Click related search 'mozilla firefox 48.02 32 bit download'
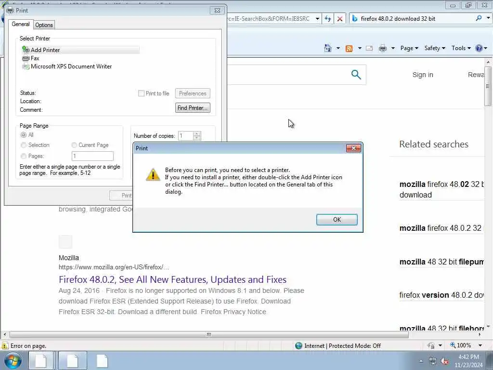493x370 pixels. tap(441, 189)
